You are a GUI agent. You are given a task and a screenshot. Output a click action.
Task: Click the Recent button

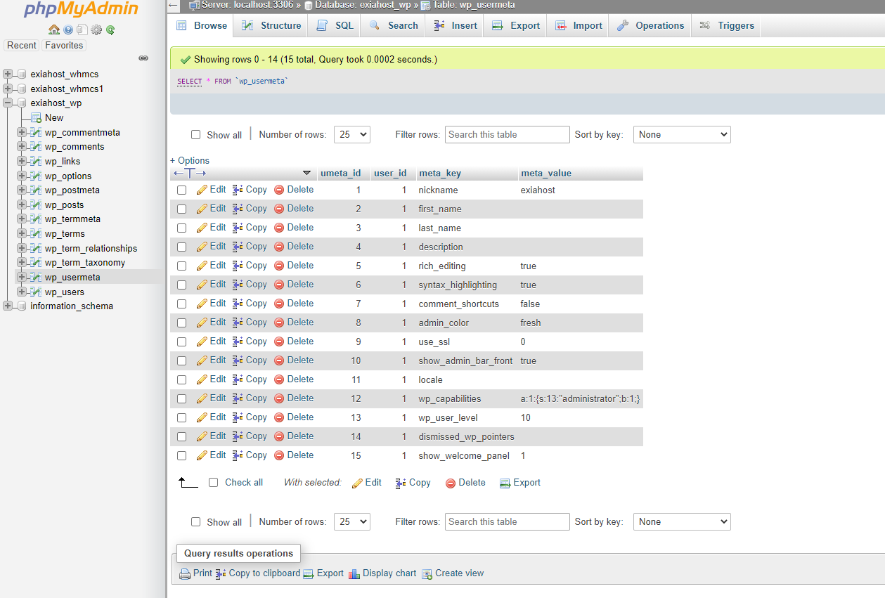click(x=22, y=45)
